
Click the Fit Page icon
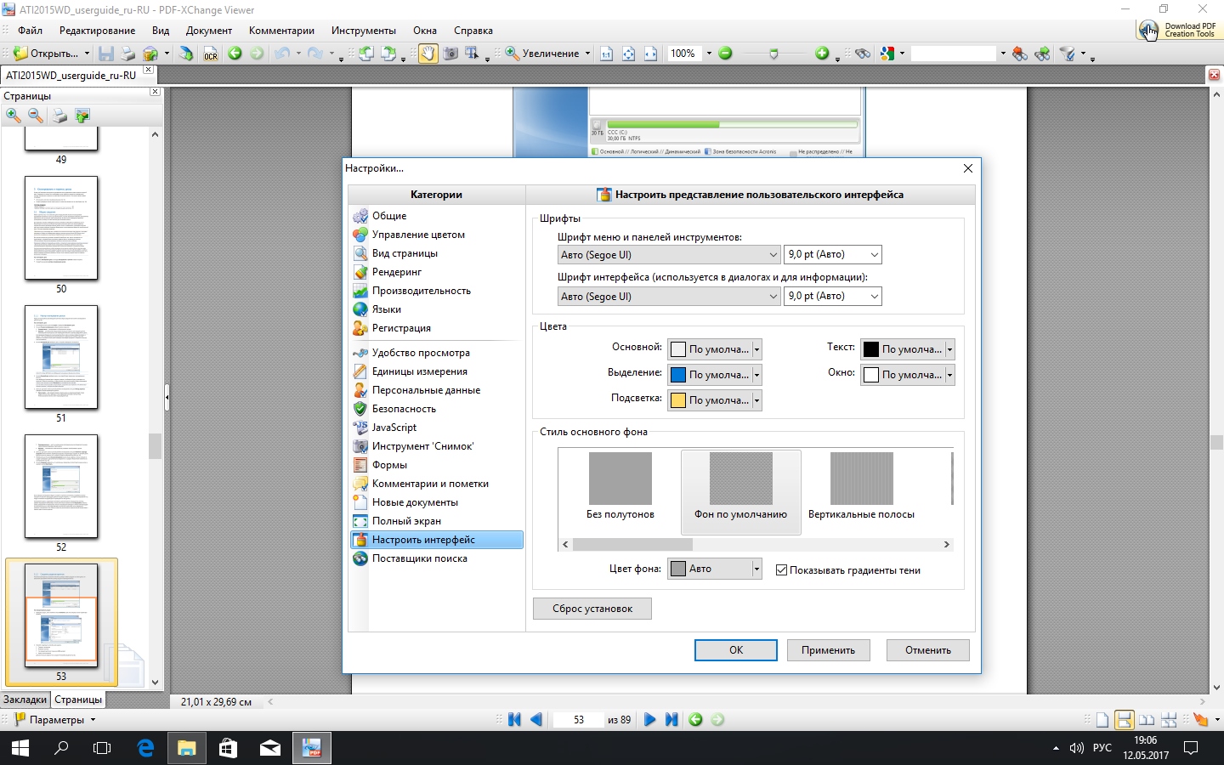(x=628, y=54)
